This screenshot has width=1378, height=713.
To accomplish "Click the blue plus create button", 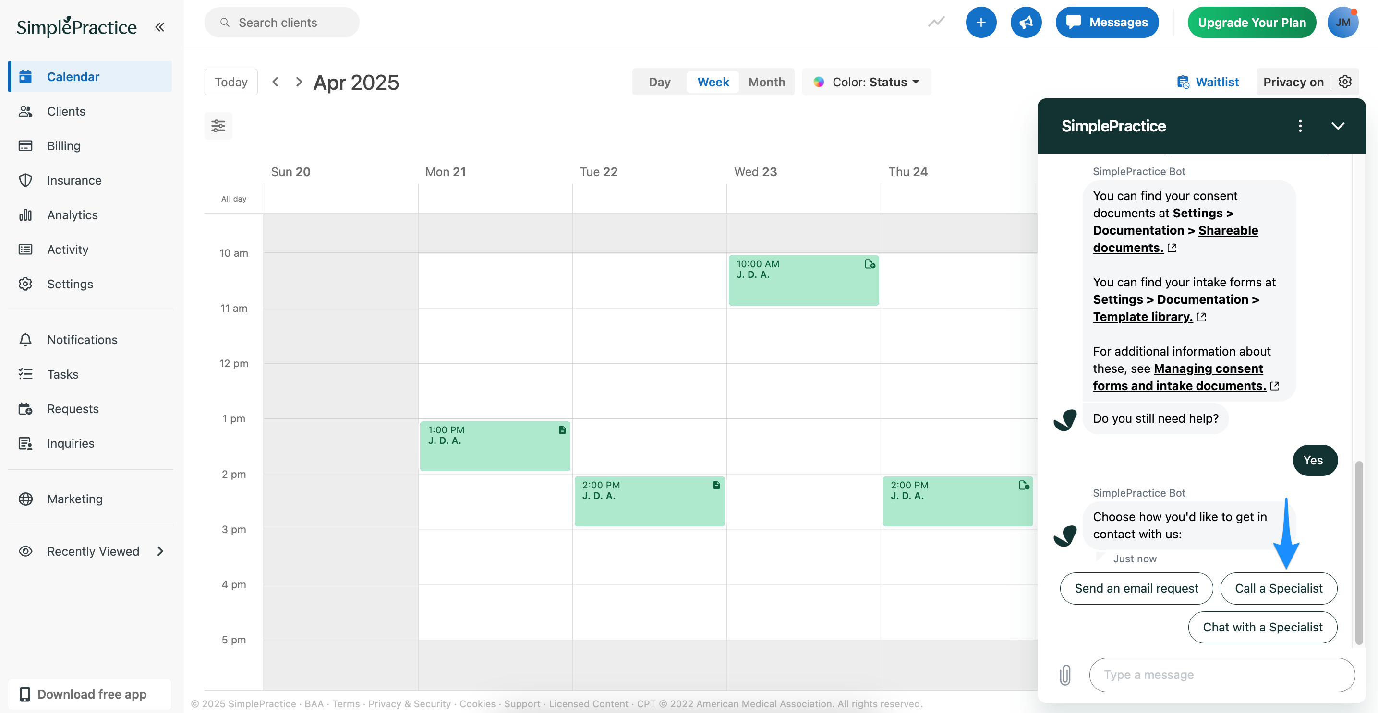I will click(980, 23).
